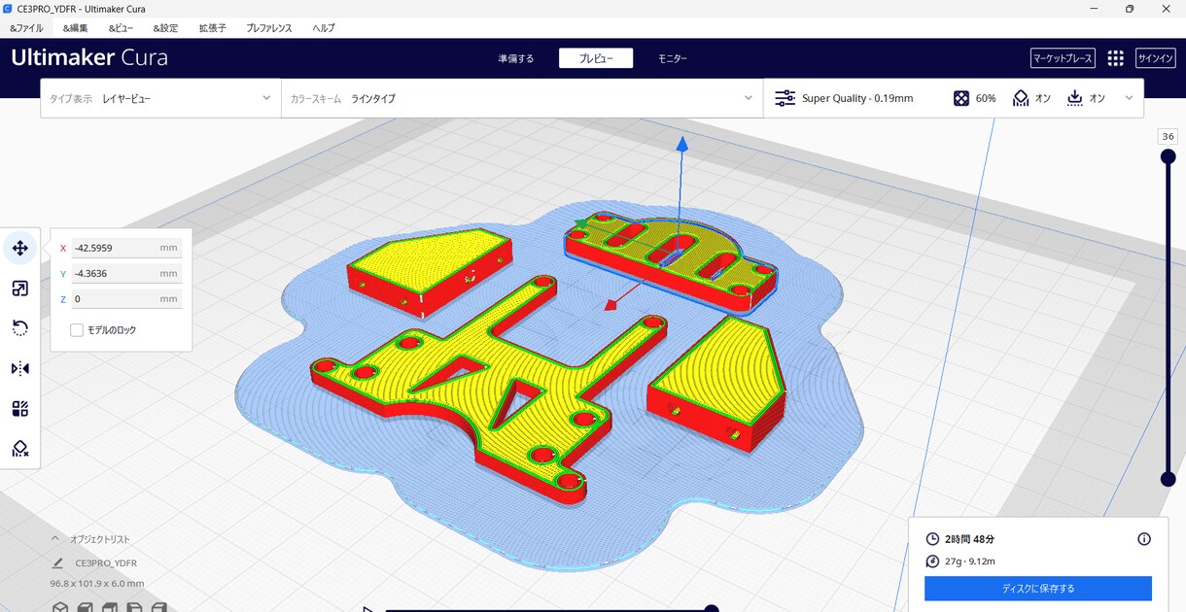Open the &編集 menu
The width and height of the screenshot is (1186, 612).
click(x=75, y=28)
